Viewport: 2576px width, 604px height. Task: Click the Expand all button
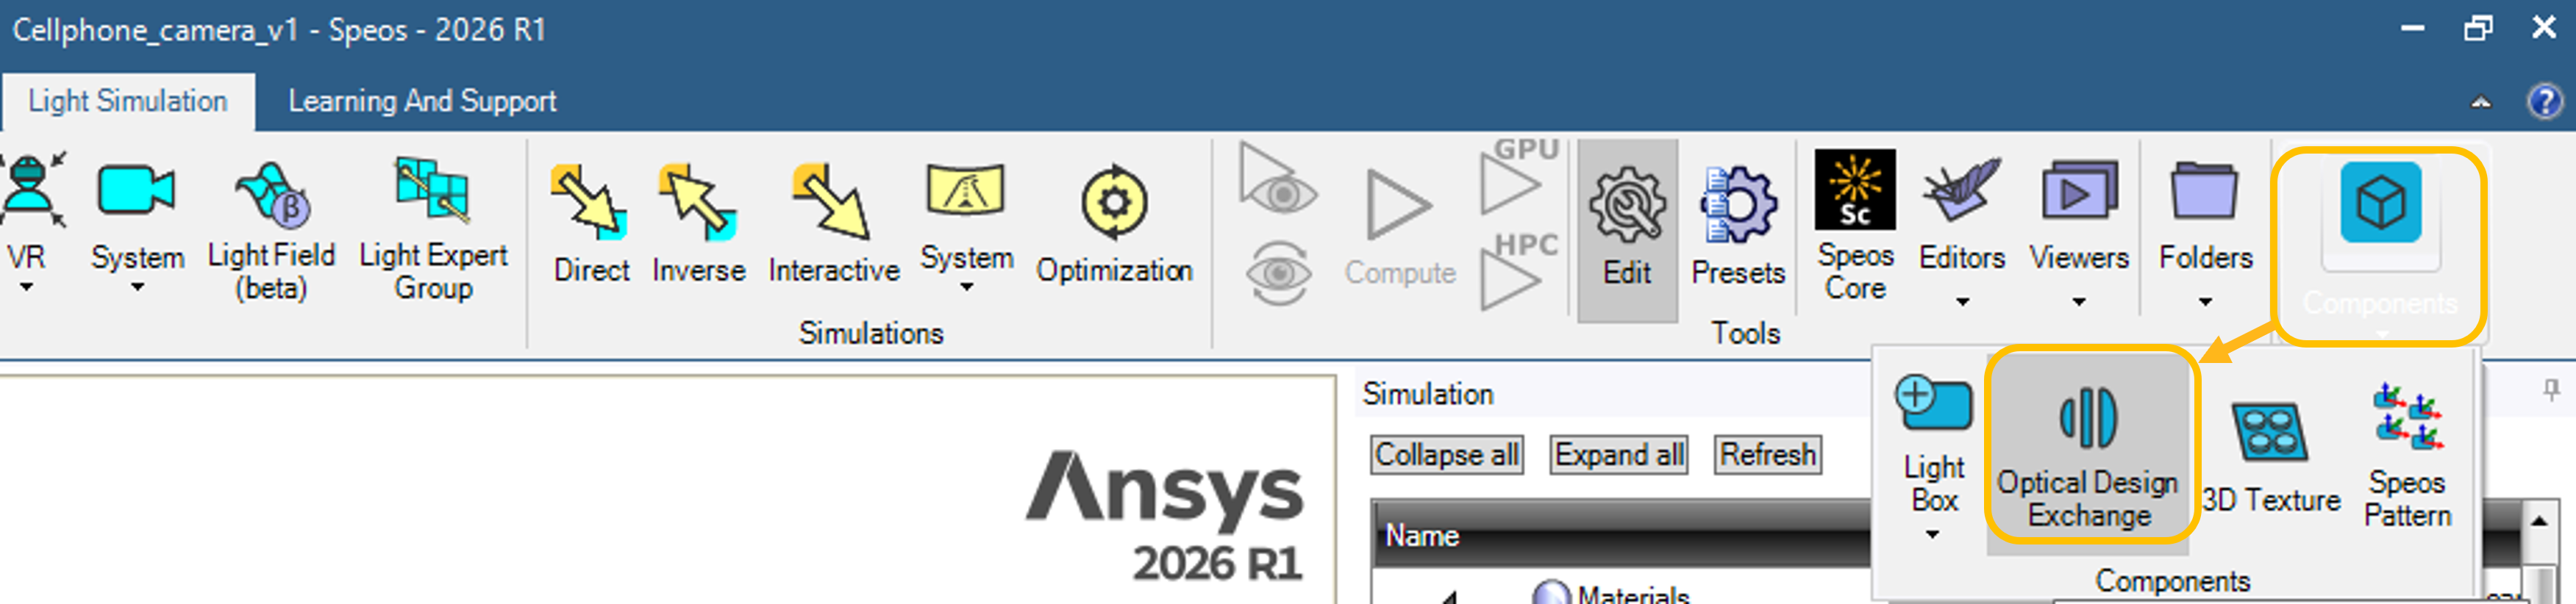point(1619,455)
